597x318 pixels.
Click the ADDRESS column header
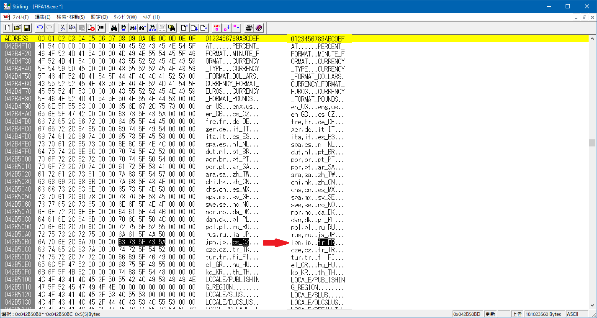(16, 38)
